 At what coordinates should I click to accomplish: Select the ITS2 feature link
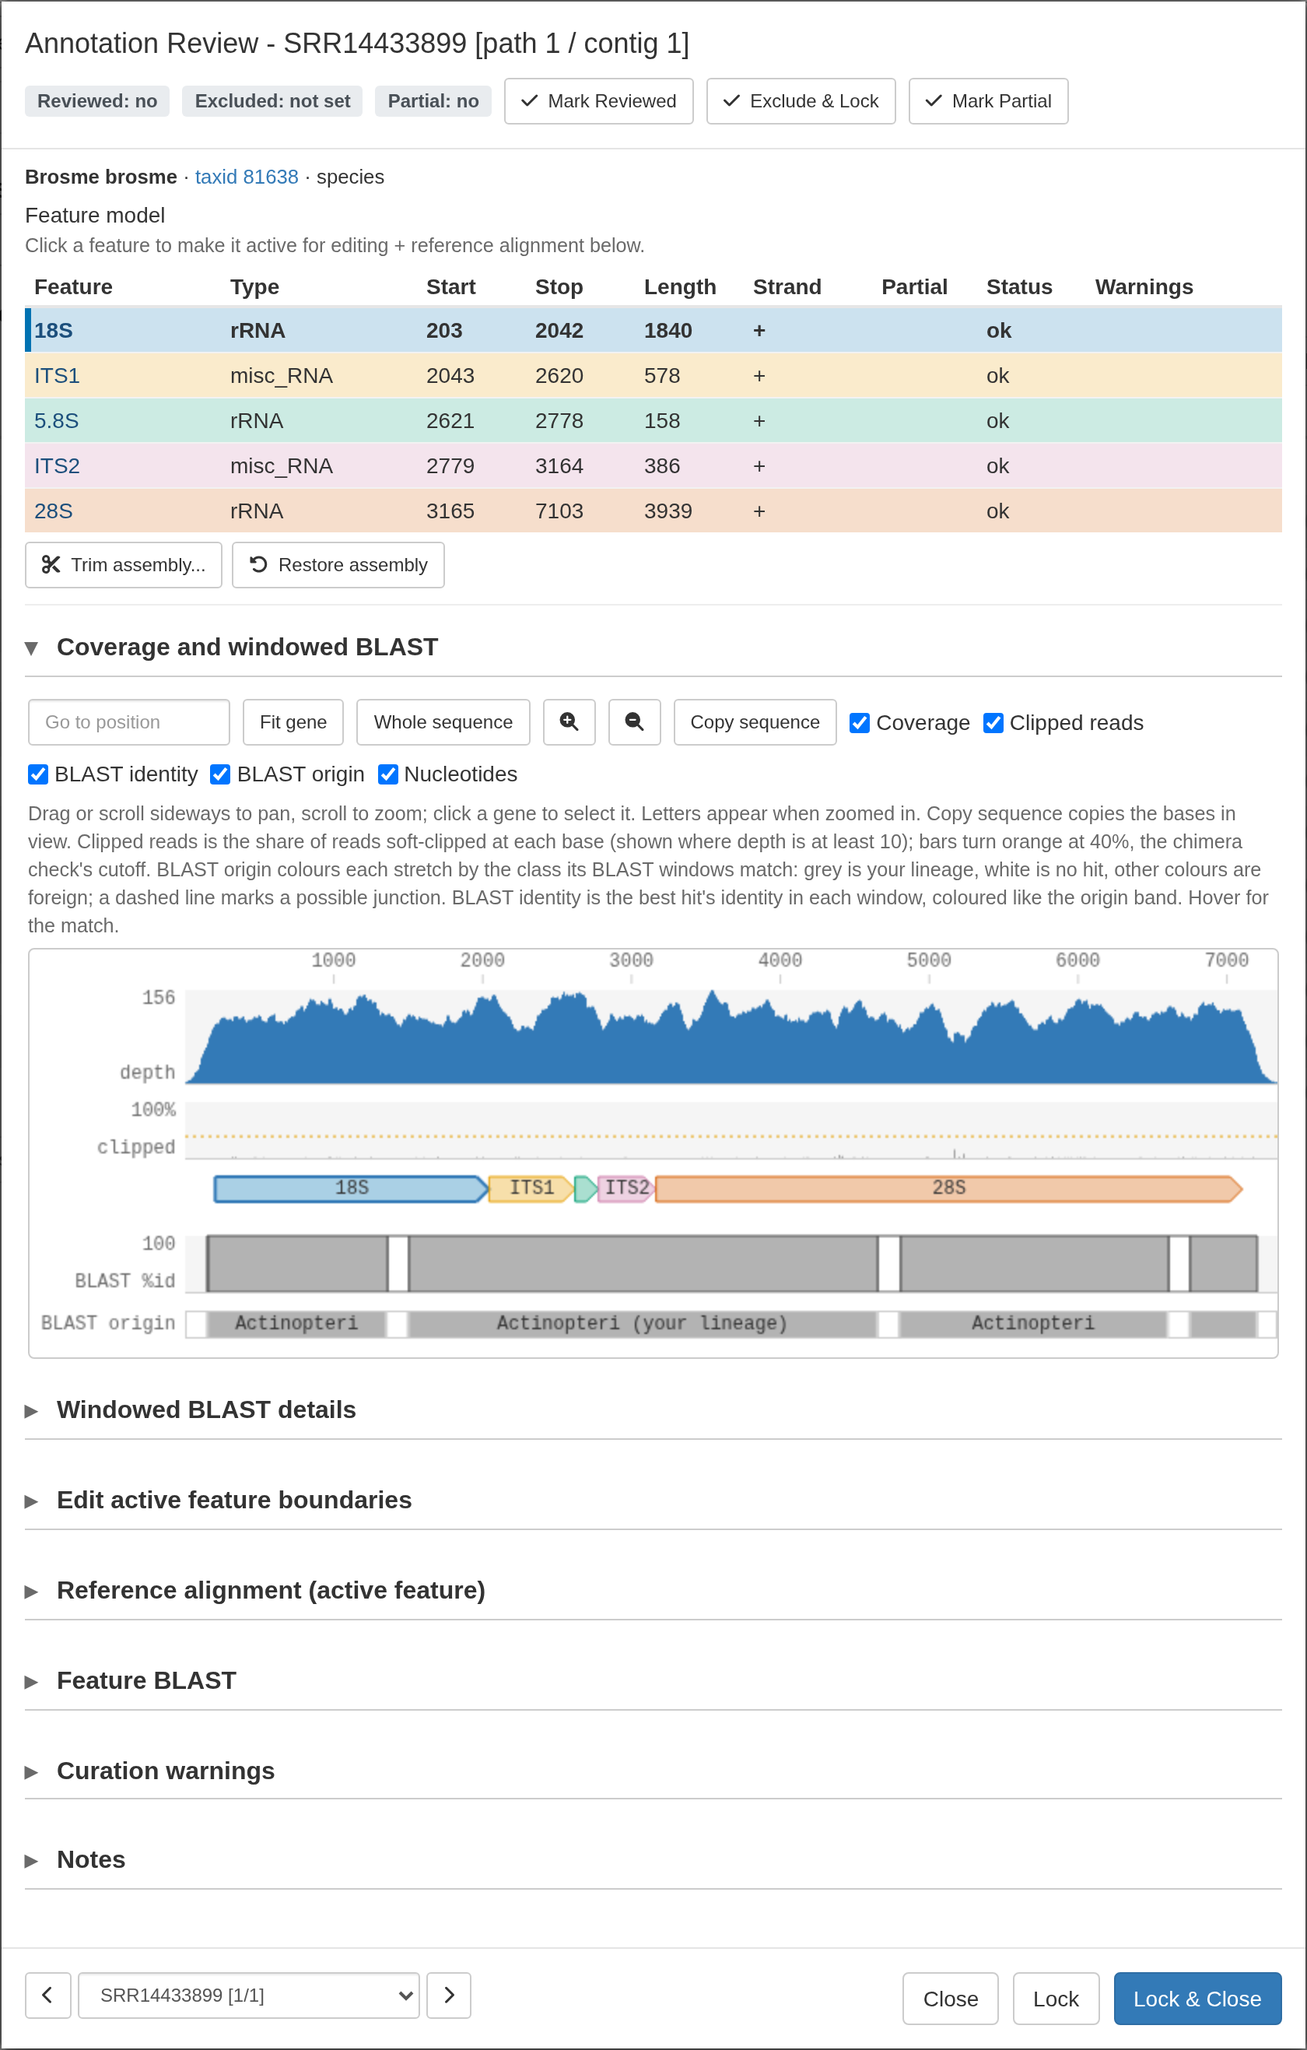(57, 465)
